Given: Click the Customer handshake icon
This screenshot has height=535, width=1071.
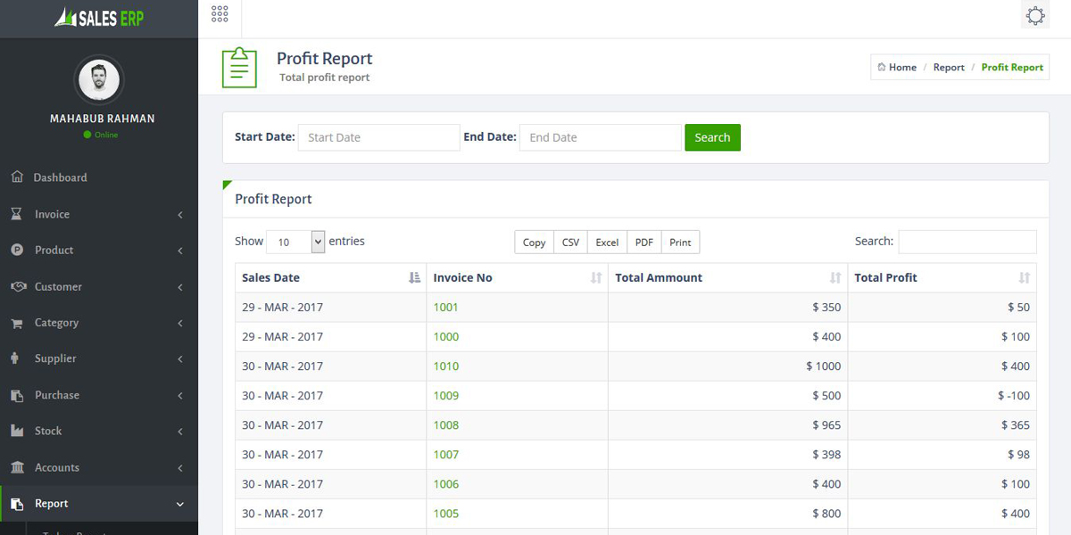Looking at the screenshot, I should tap(18, 286).
